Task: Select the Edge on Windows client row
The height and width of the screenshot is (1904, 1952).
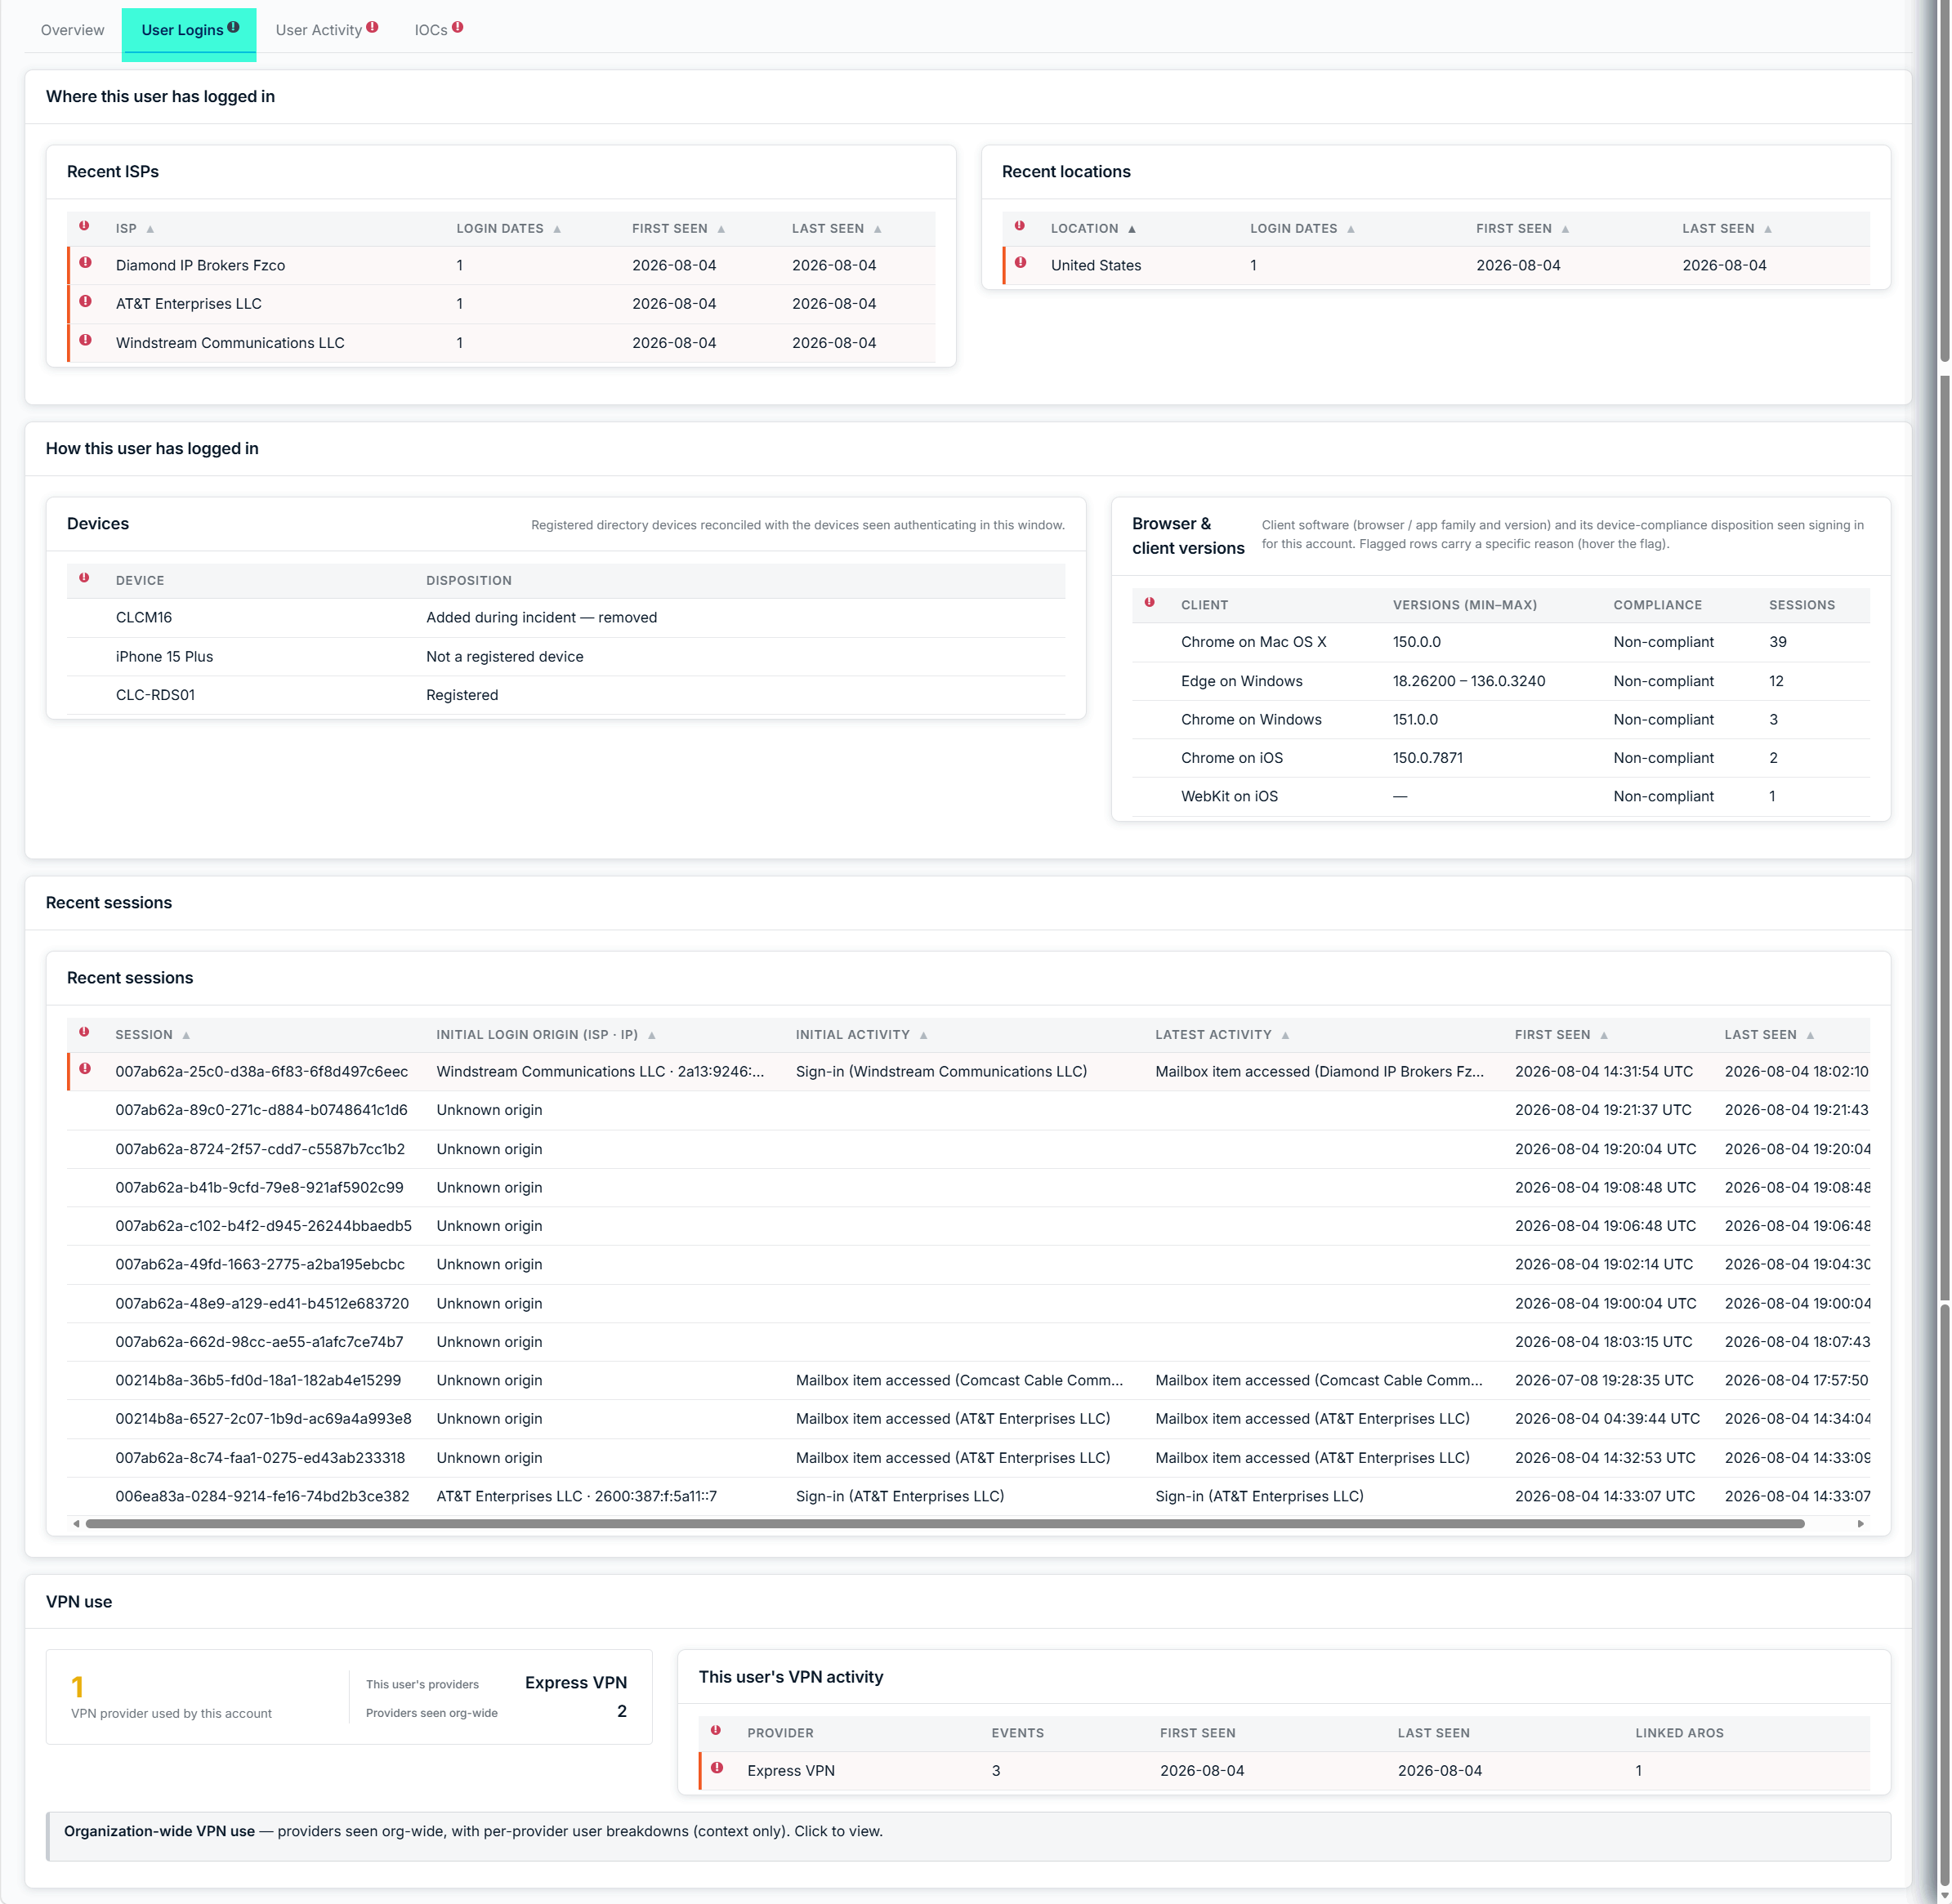Action: click(x=1500, y=681)
